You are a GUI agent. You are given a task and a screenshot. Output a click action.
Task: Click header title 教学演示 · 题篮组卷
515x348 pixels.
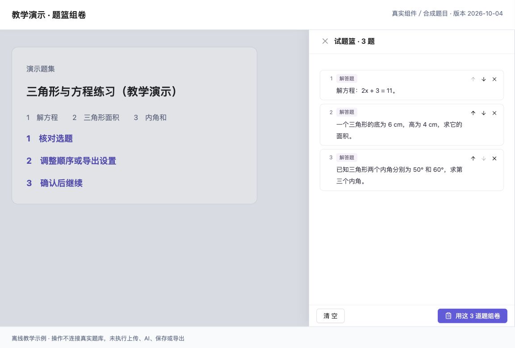pyautogui.click(x=49, y=15)
